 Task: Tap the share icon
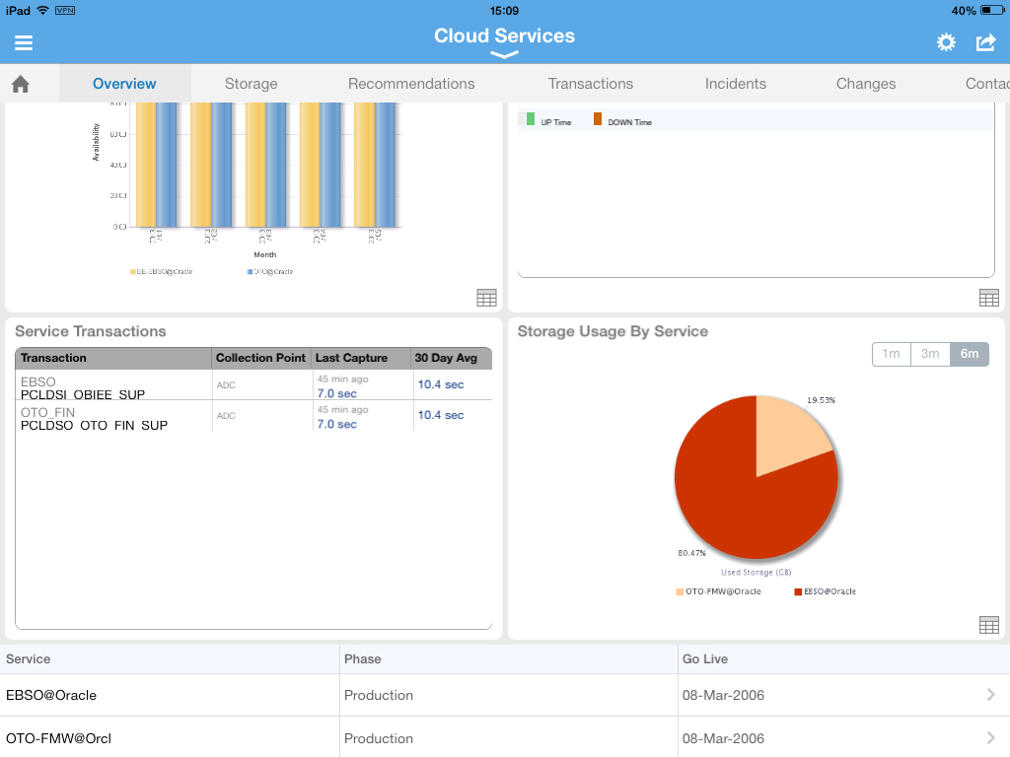pyautogui.click(x=985, y=42)
